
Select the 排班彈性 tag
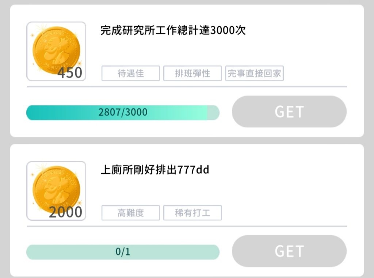click(192, 73)
